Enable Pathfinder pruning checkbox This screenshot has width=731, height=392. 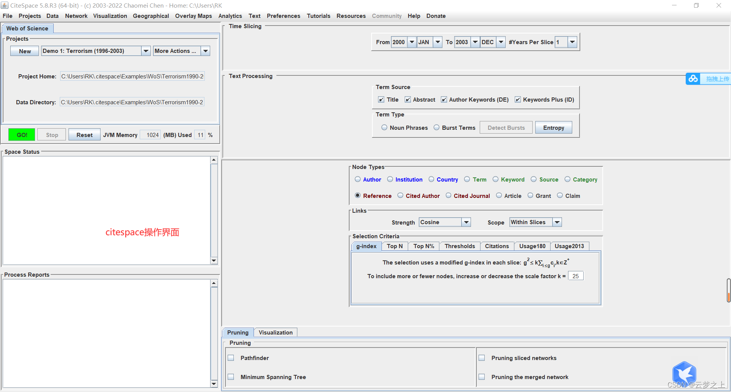click(231, 358)
